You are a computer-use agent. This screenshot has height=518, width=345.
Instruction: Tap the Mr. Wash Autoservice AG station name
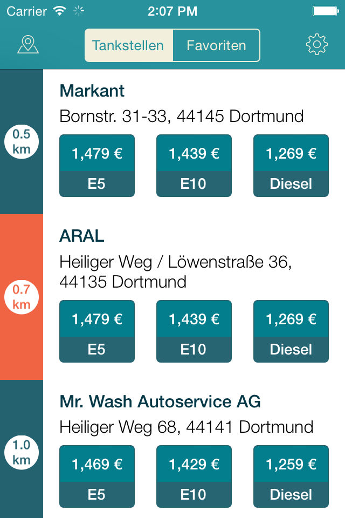point(160,401)
